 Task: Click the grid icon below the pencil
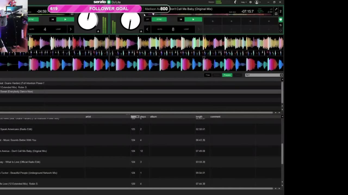coord(276,14)
